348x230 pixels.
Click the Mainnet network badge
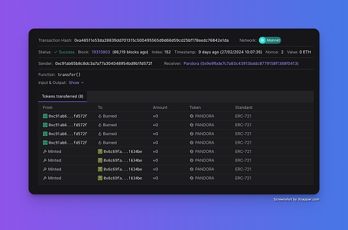pyautogui.click(x=270, y=41)
